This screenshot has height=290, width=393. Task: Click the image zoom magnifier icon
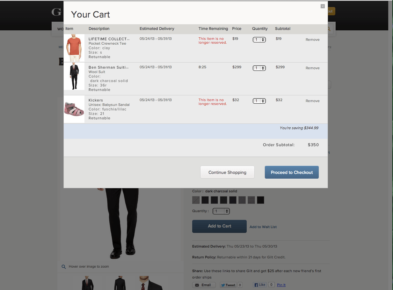tap(64, 267)
